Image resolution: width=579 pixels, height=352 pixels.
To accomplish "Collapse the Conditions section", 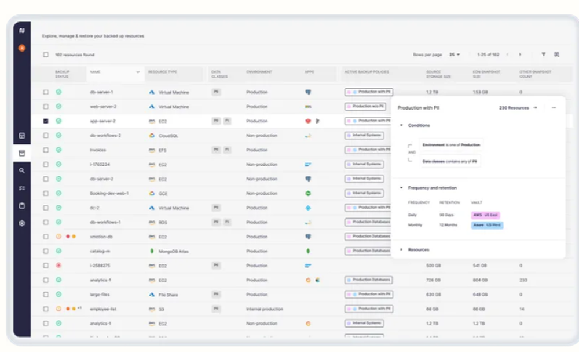I will [401, 125].
